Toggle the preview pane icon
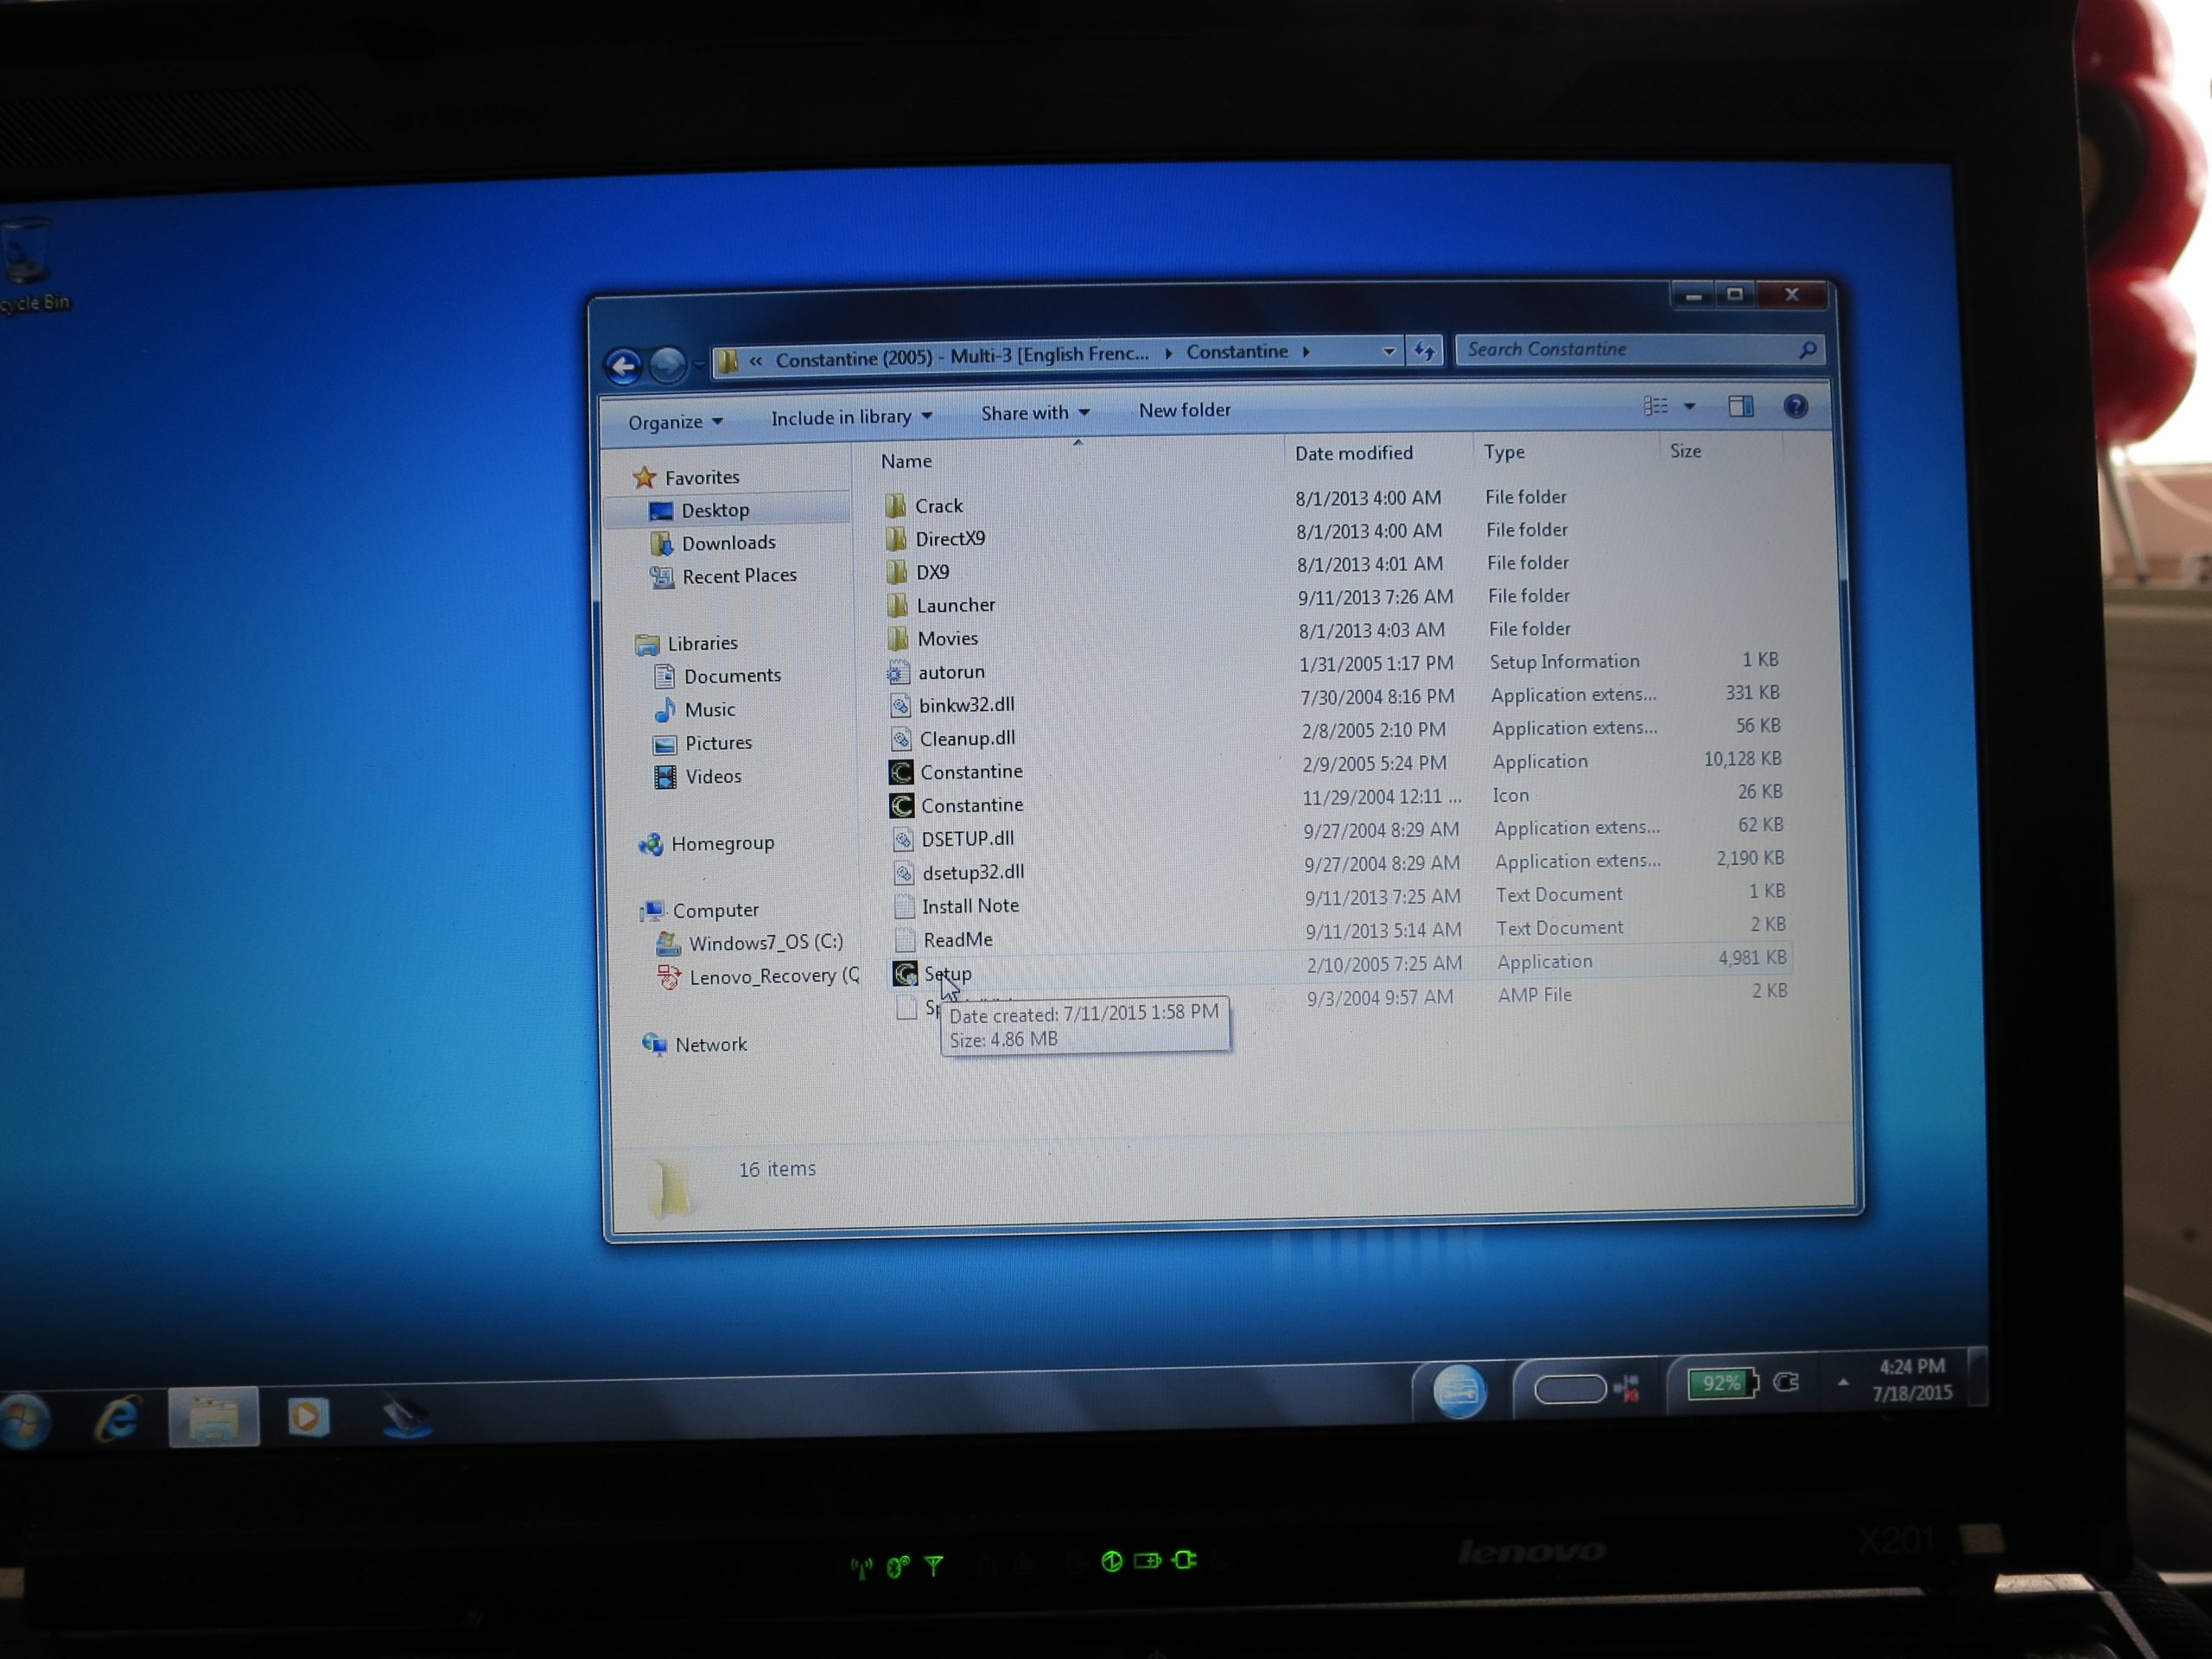The width and height of the screenshot is (2212, 1659). (x=1741, y=406)
